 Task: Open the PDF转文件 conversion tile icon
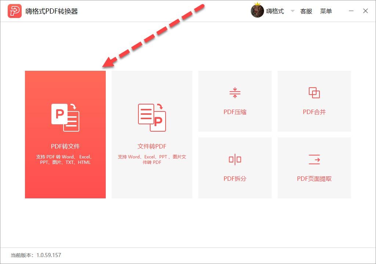pos(65,117)
